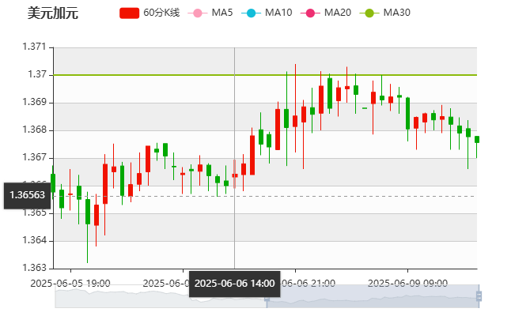Click the 1.369 y-axis label
The height and width of the screenshot is (316, 530).
click(34, 102)
